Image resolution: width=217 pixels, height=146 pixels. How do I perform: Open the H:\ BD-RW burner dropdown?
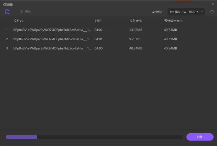(x=186, y=12)
